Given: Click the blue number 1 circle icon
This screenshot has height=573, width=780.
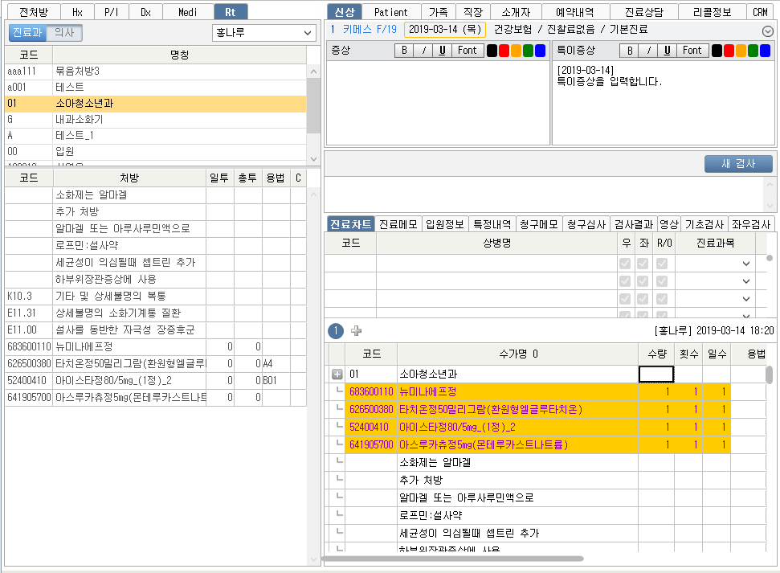Looking at the screenshot, I should (336, 330).
